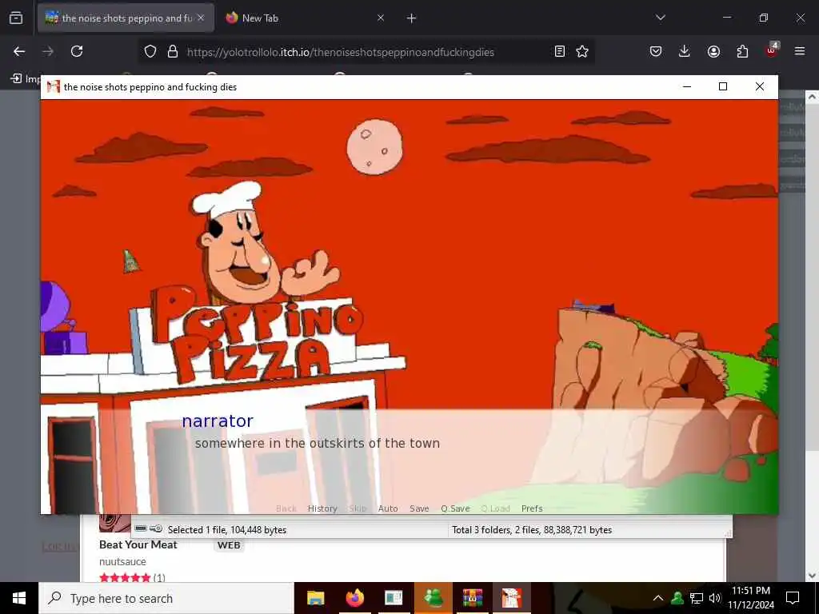
Task: Open the uBlock Origin extension icon
Action: pyautogui.click(x=772, y=50)
